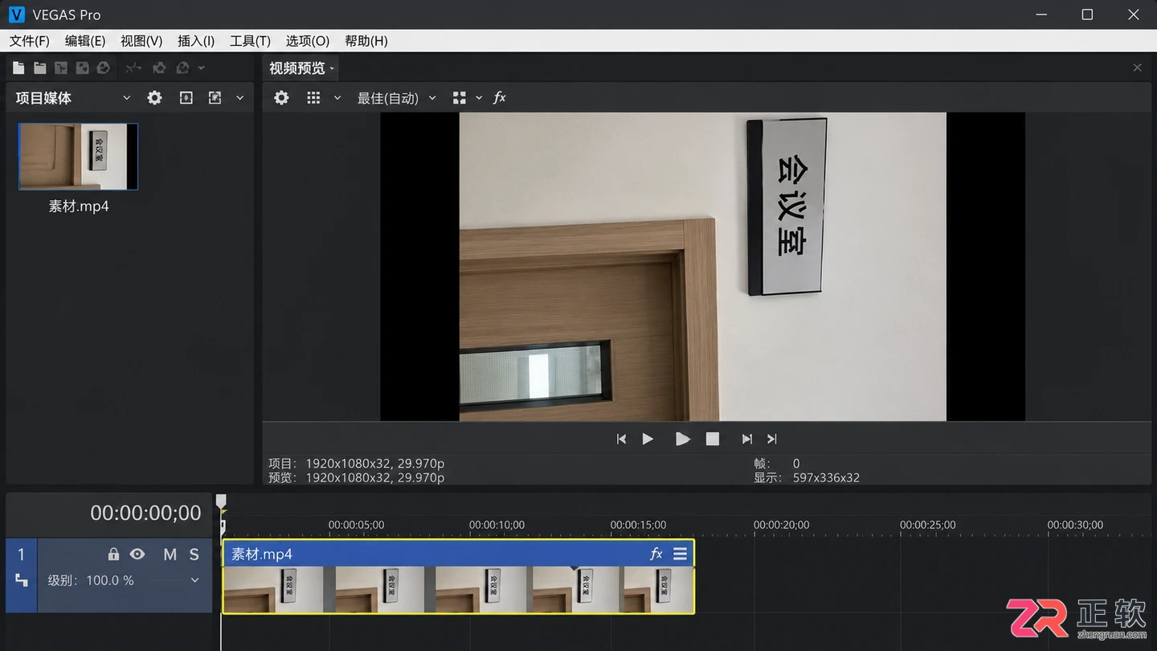Click the greyed-out icon left of dropdown tool
Screen dimensions: 1157x651
coord(159,68)
